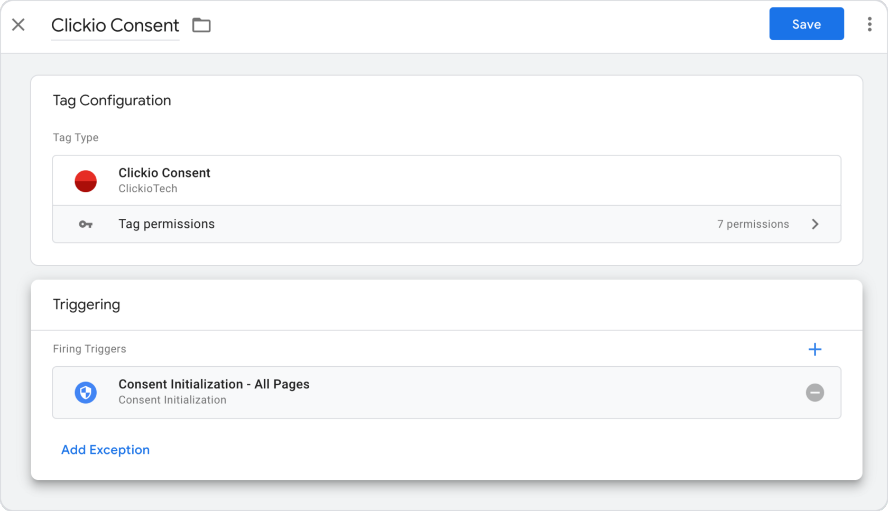This screenshot has width=888, height=511.
Task: Select the Clickio Consent tag type title
Action: coord(164,173)
